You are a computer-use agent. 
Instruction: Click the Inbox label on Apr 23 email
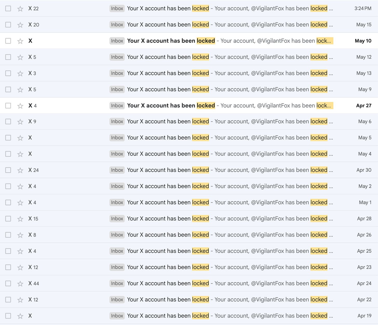click(x=117, y=267)
